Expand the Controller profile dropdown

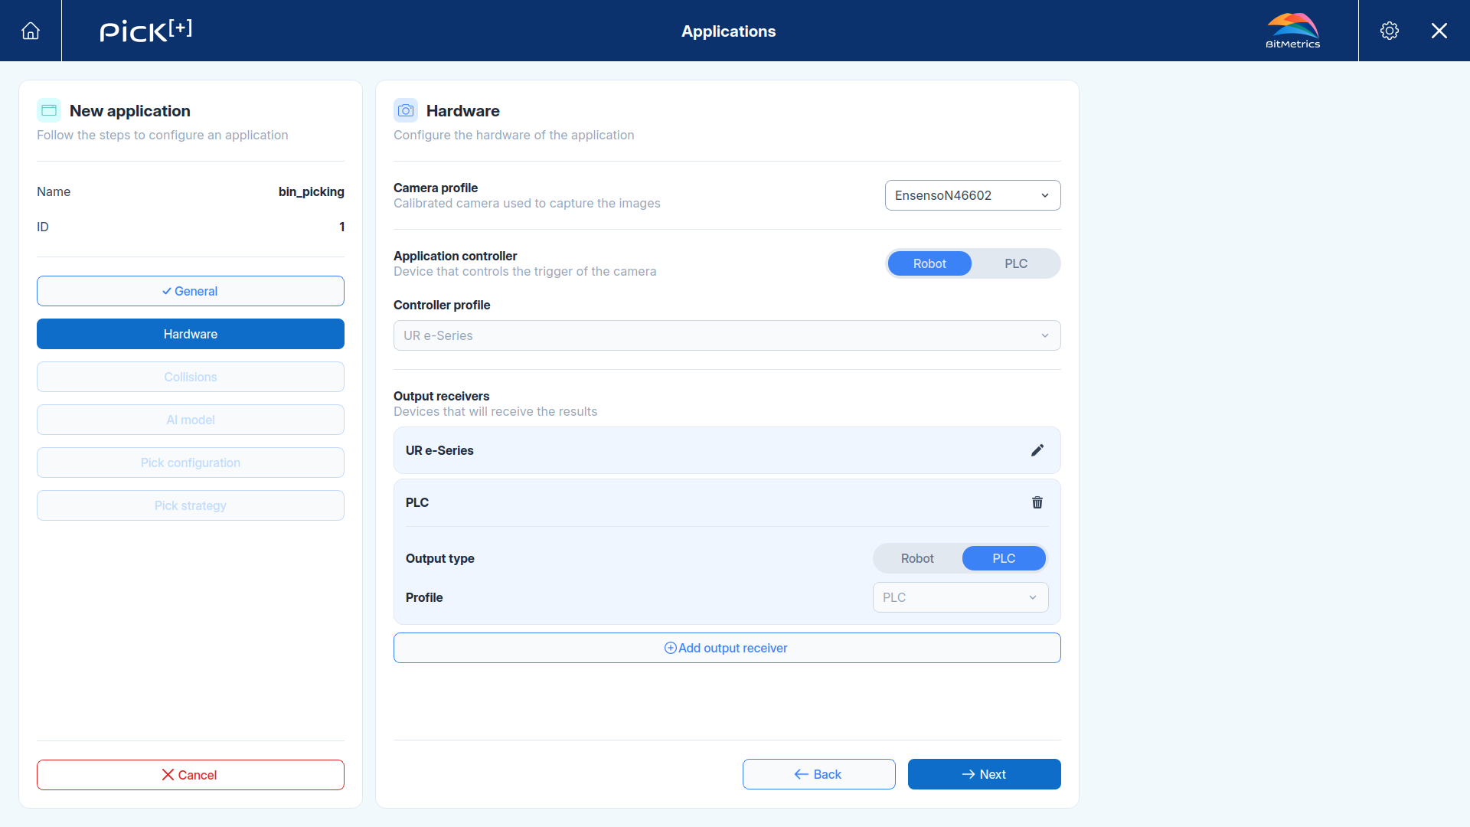pyautogui.click(x=727, y=335)
